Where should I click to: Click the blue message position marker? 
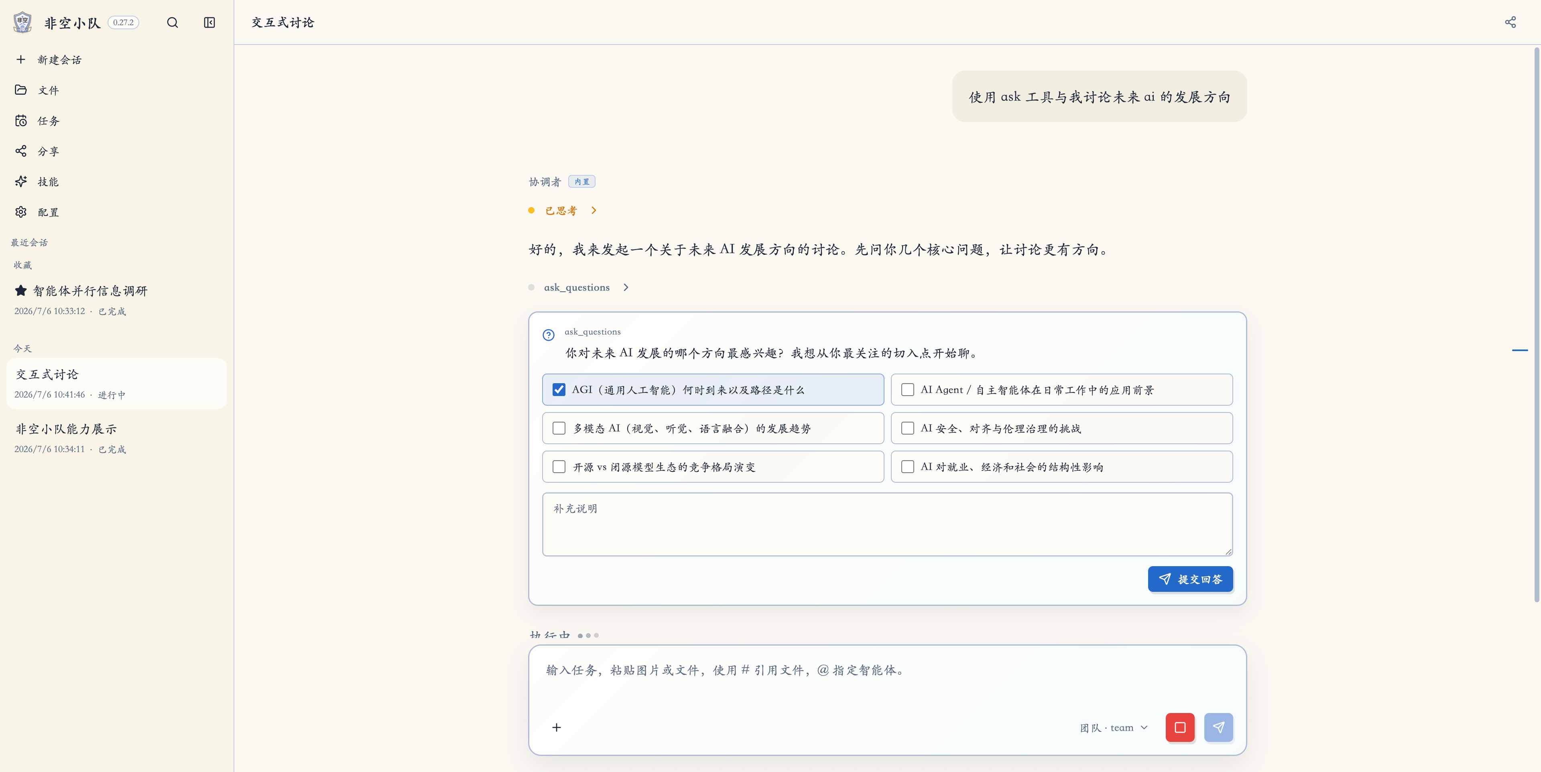1519,350
